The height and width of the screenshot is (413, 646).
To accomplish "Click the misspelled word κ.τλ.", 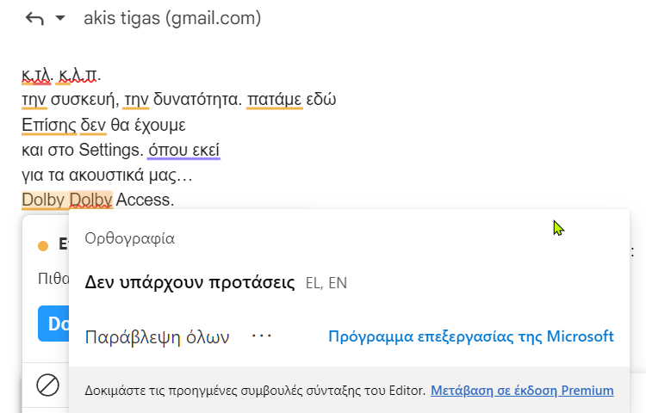I will [x=36, y=75].
